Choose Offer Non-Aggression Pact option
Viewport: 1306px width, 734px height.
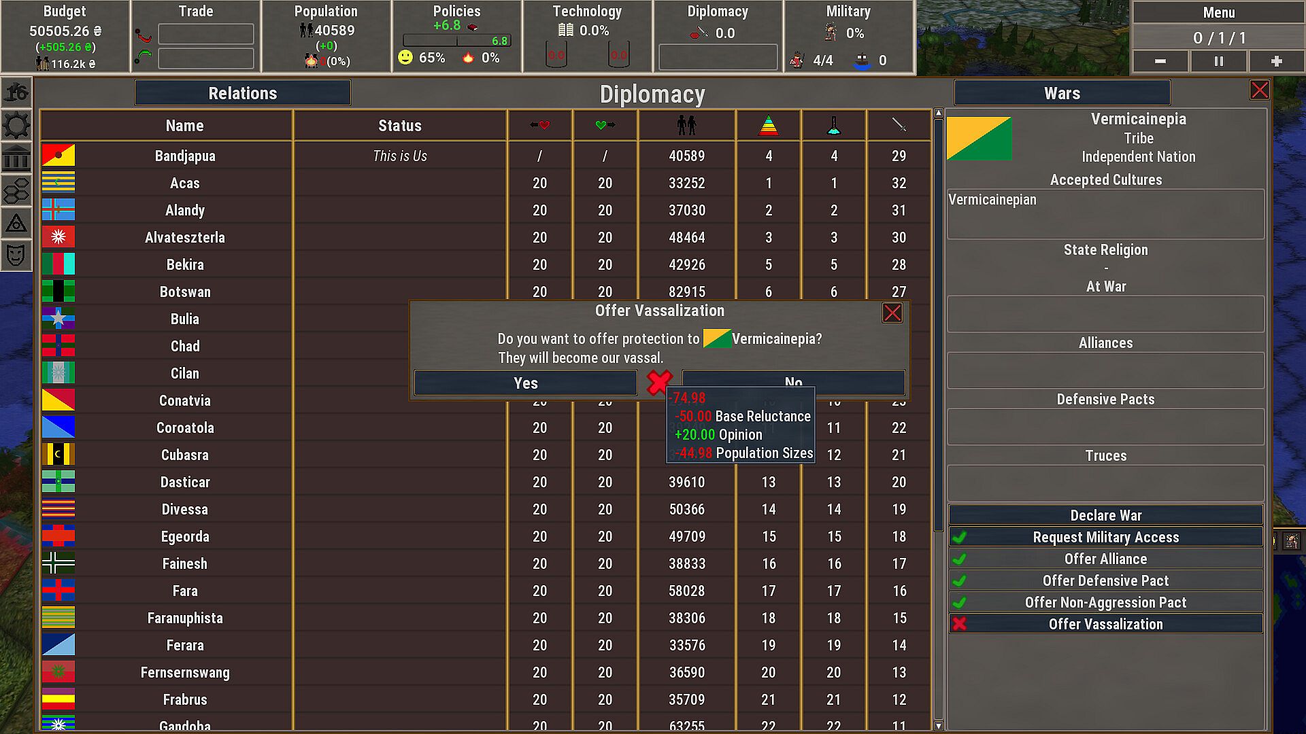1105,602
